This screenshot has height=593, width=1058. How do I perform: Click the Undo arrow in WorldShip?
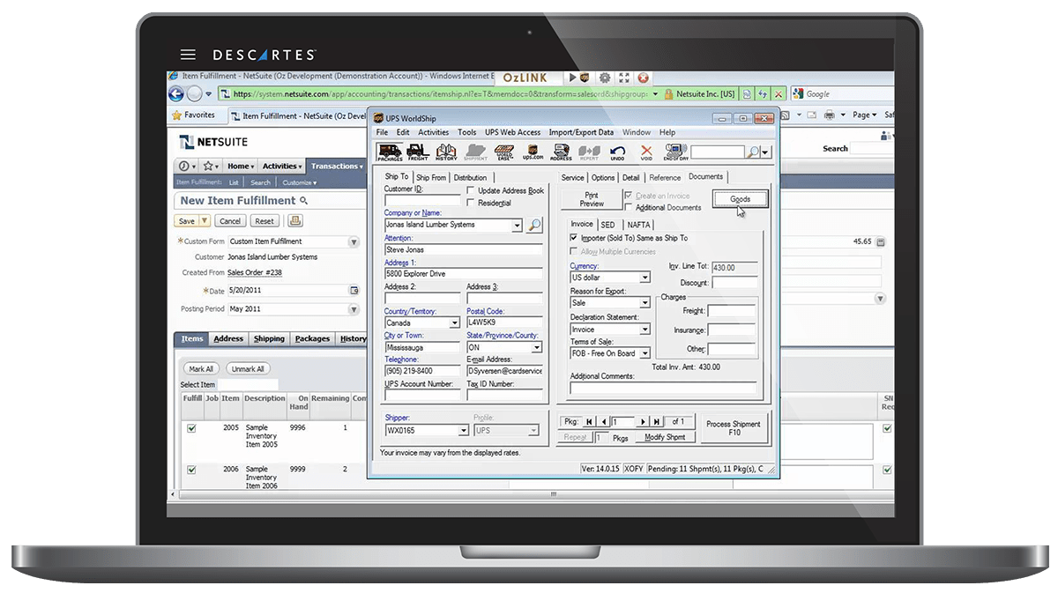click(617, 152)
